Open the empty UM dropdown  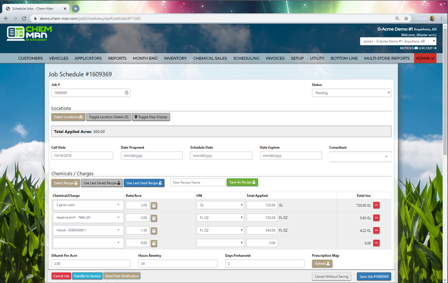pyautogui.click(x=220, y=243)
